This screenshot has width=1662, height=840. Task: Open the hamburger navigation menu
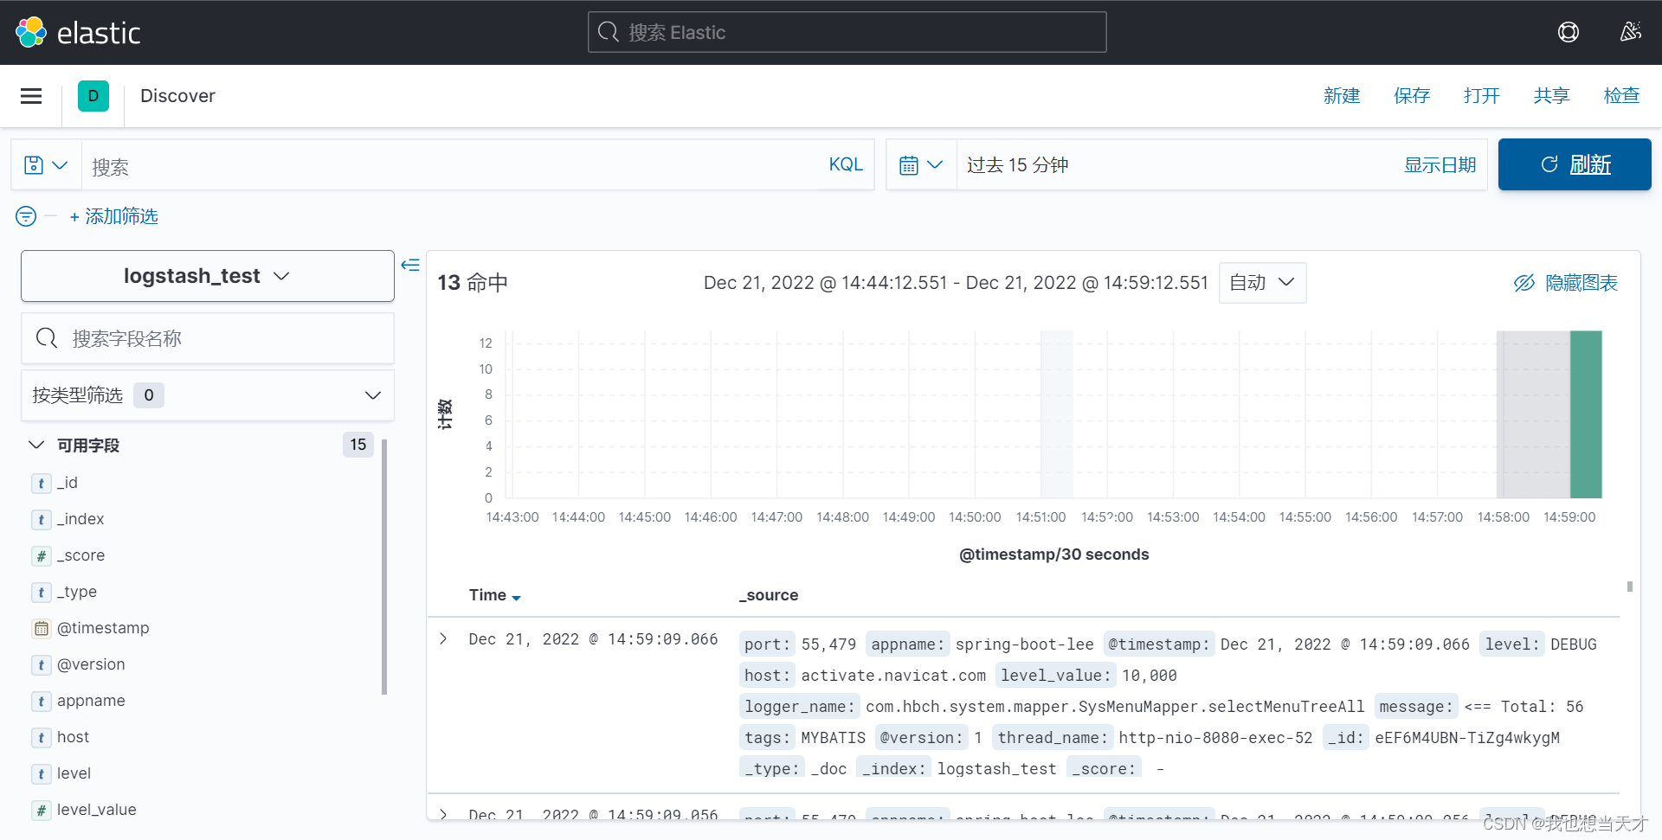click(29, 95)
